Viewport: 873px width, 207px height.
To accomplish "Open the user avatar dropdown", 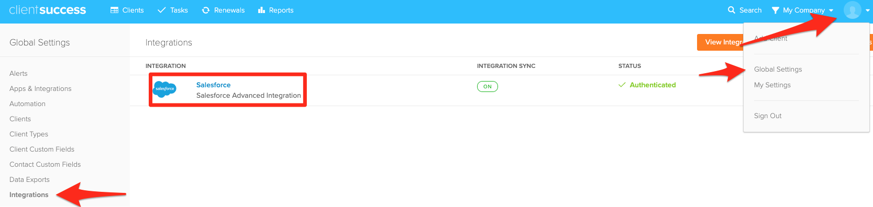I will (x=853, y=10).
